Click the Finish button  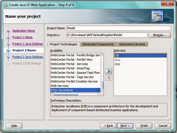(144, 126)
